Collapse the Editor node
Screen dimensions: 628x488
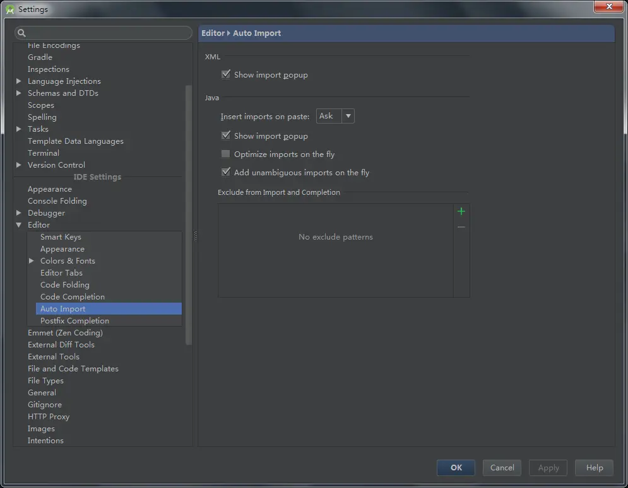point(19,225)
